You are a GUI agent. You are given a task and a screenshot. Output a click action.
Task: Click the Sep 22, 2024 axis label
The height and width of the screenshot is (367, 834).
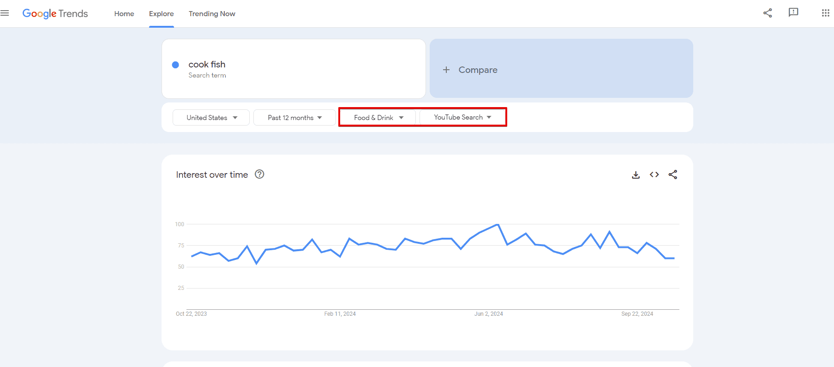pyautogui.click(x=637, y=314)
